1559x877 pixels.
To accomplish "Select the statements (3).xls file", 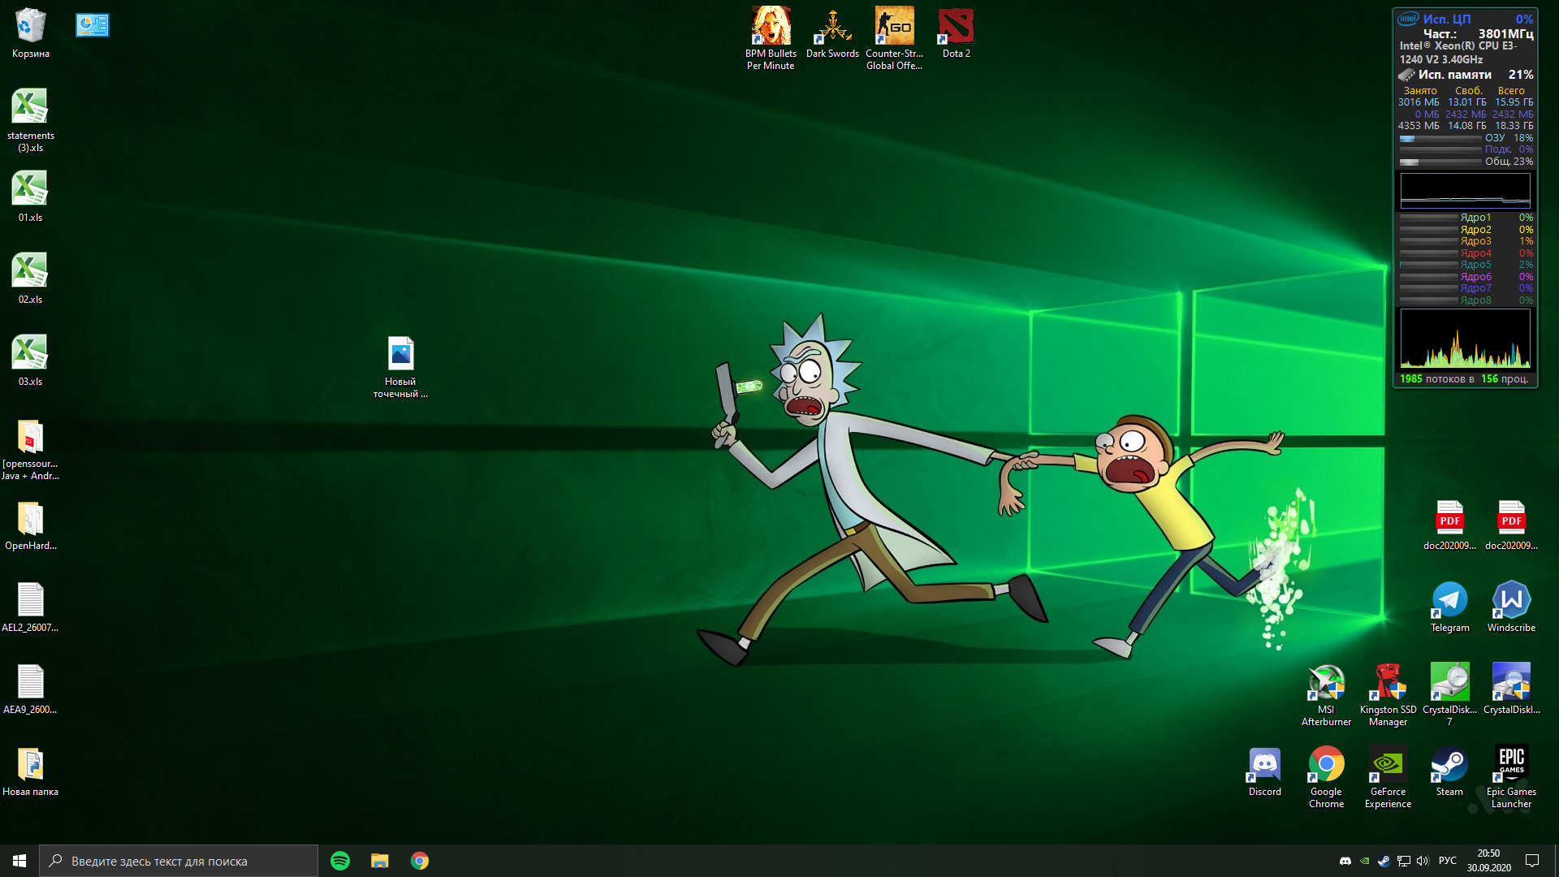I will 30,119.
